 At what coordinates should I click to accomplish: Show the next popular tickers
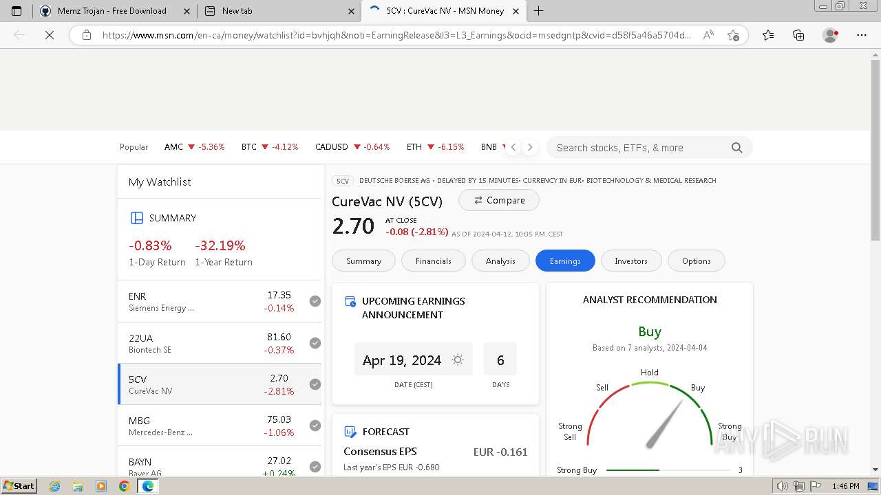tap(529, 147)
